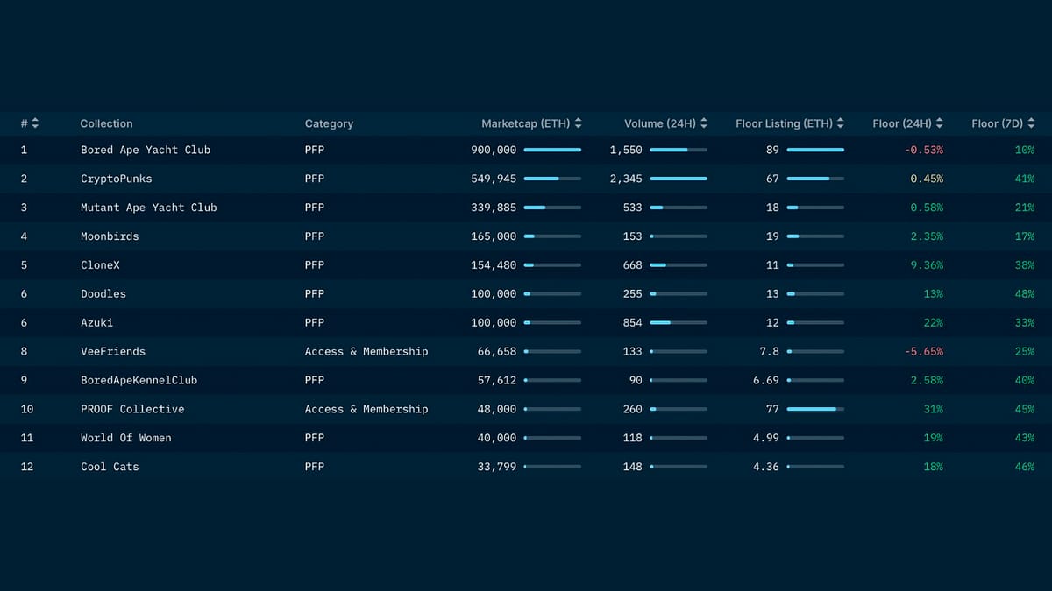The width and height of the screenshot is (1052, 591).
Task: Select Mutant Ape Yacht Club collection
Action: click(x=148, y=208)
